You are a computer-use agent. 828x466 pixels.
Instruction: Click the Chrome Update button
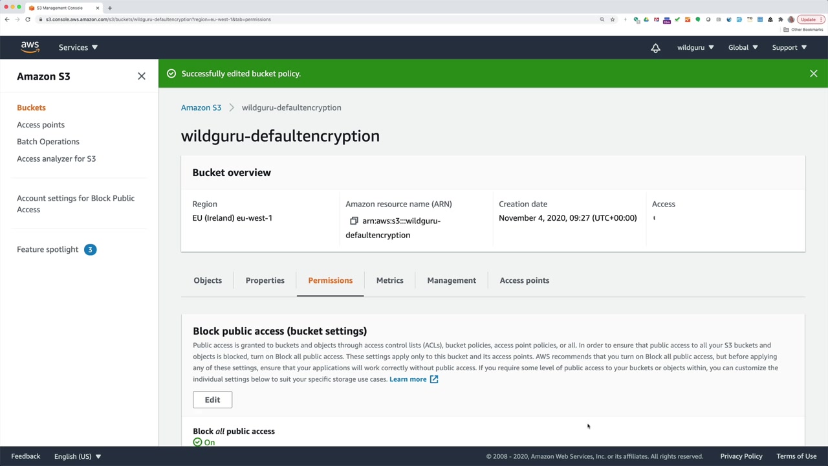pyautogui.click(x=811, y=19)
